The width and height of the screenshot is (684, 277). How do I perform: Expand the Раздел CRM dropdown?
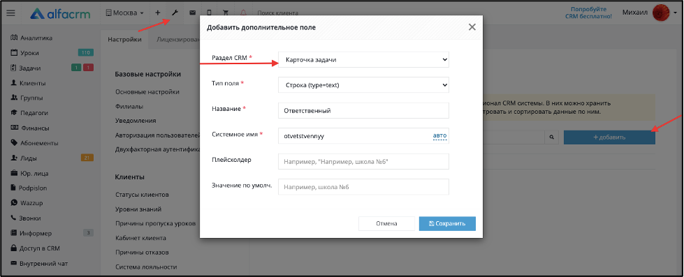(363, 60)
